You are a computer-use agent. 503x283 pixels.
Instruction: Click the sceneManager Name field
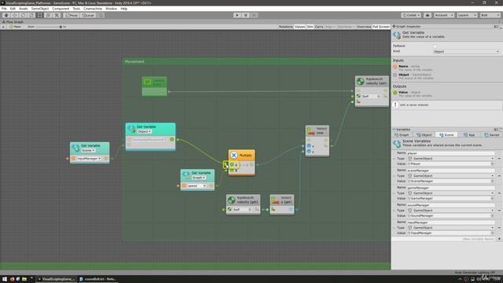point(450,171)
